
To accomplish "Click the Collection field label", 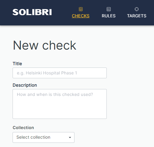I will point(23,128).
